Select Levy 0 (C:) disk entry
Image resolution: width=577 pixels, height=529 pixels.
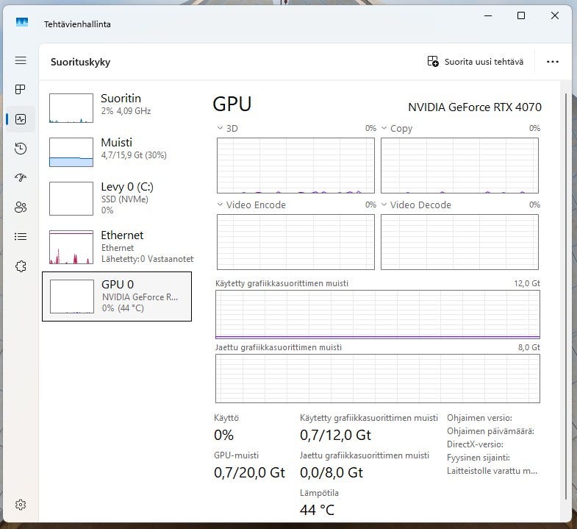tap(116, 198)
